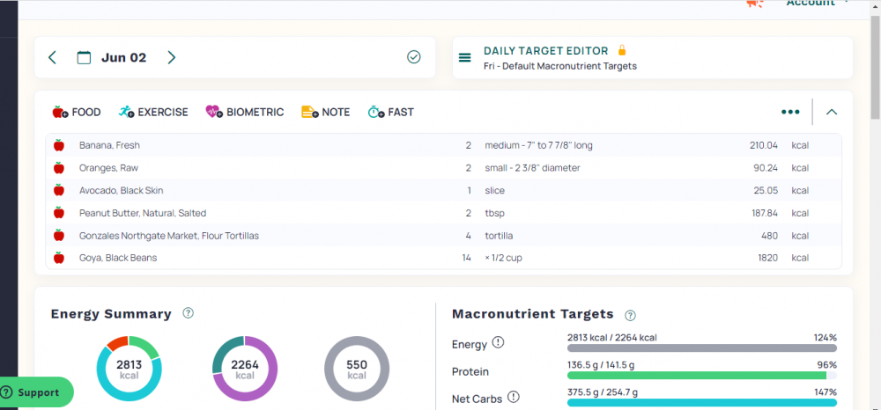
Task: Open the calendar date picker icon
Action: point(84,57)
